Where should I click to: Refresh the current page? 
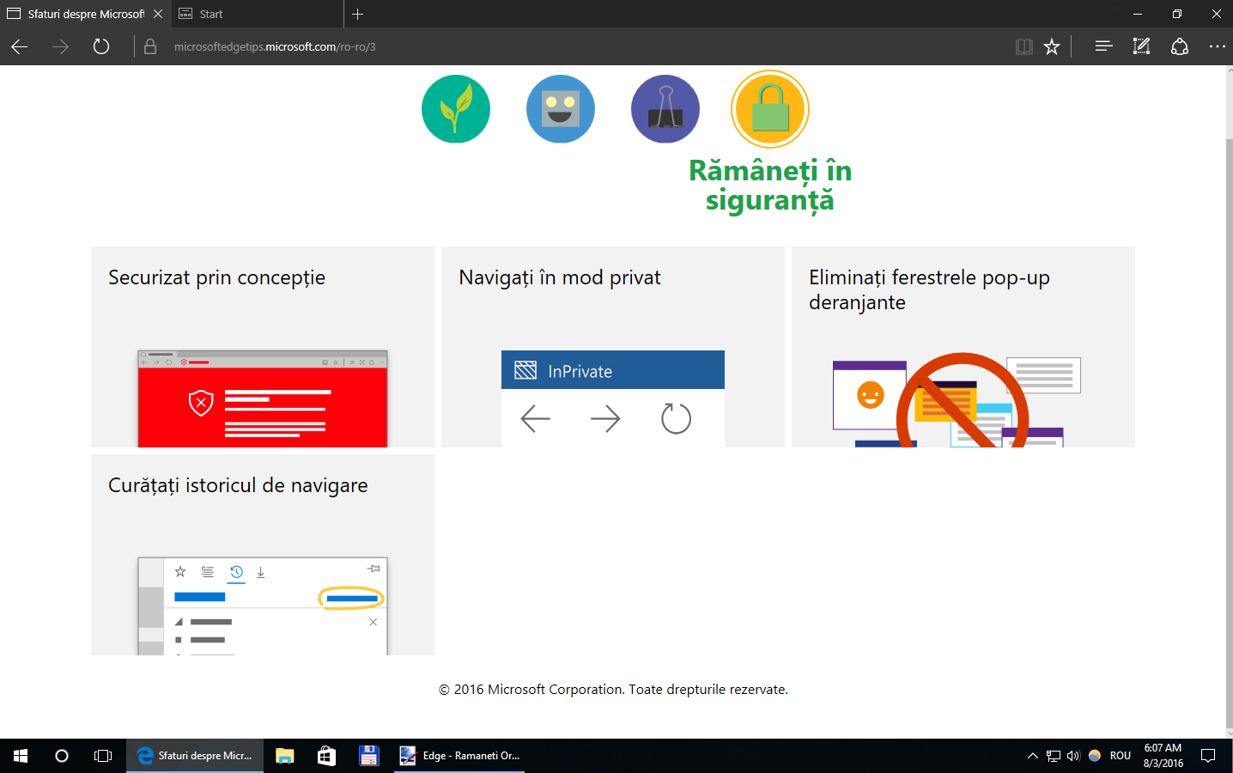[x=101, y=46]
